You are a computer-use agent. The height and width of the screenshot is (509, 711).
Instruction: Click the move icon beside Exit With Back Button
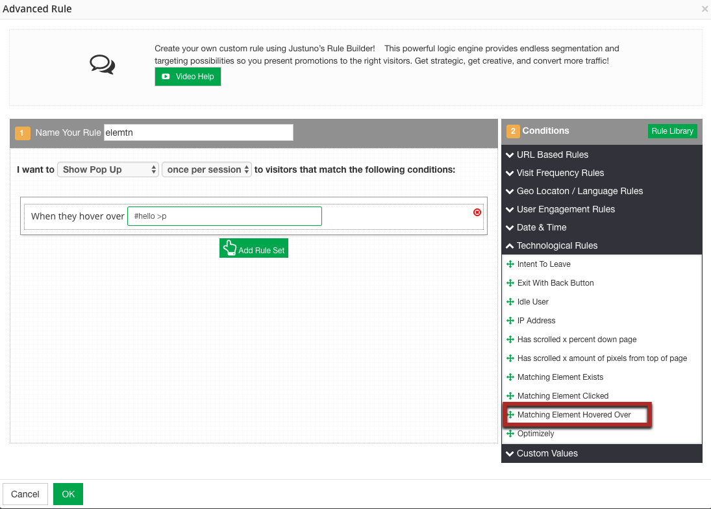click(510, 283)
